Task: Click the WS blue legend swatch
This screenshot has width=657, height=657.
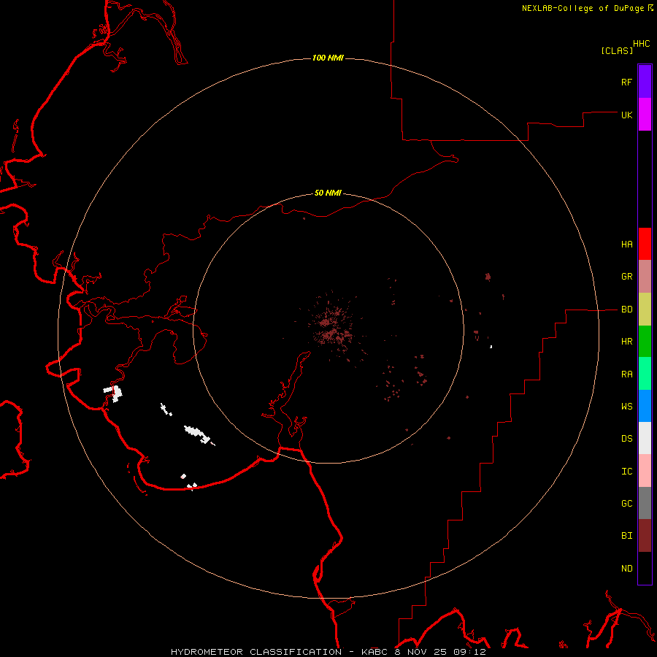Action: (645, 406)
